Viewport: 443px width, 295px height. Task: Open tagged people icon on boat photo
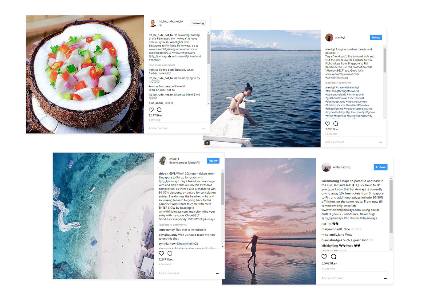(207, 143)
